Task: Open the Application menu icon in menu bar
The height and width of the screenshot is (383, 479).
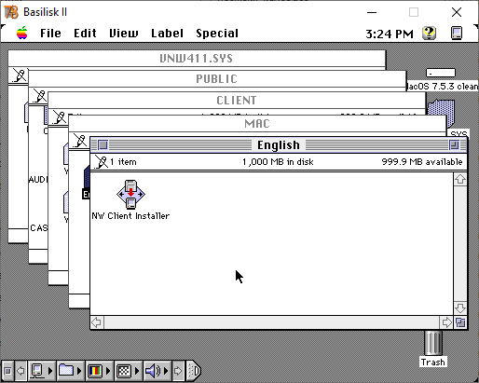Action: [x=457, y=33]
